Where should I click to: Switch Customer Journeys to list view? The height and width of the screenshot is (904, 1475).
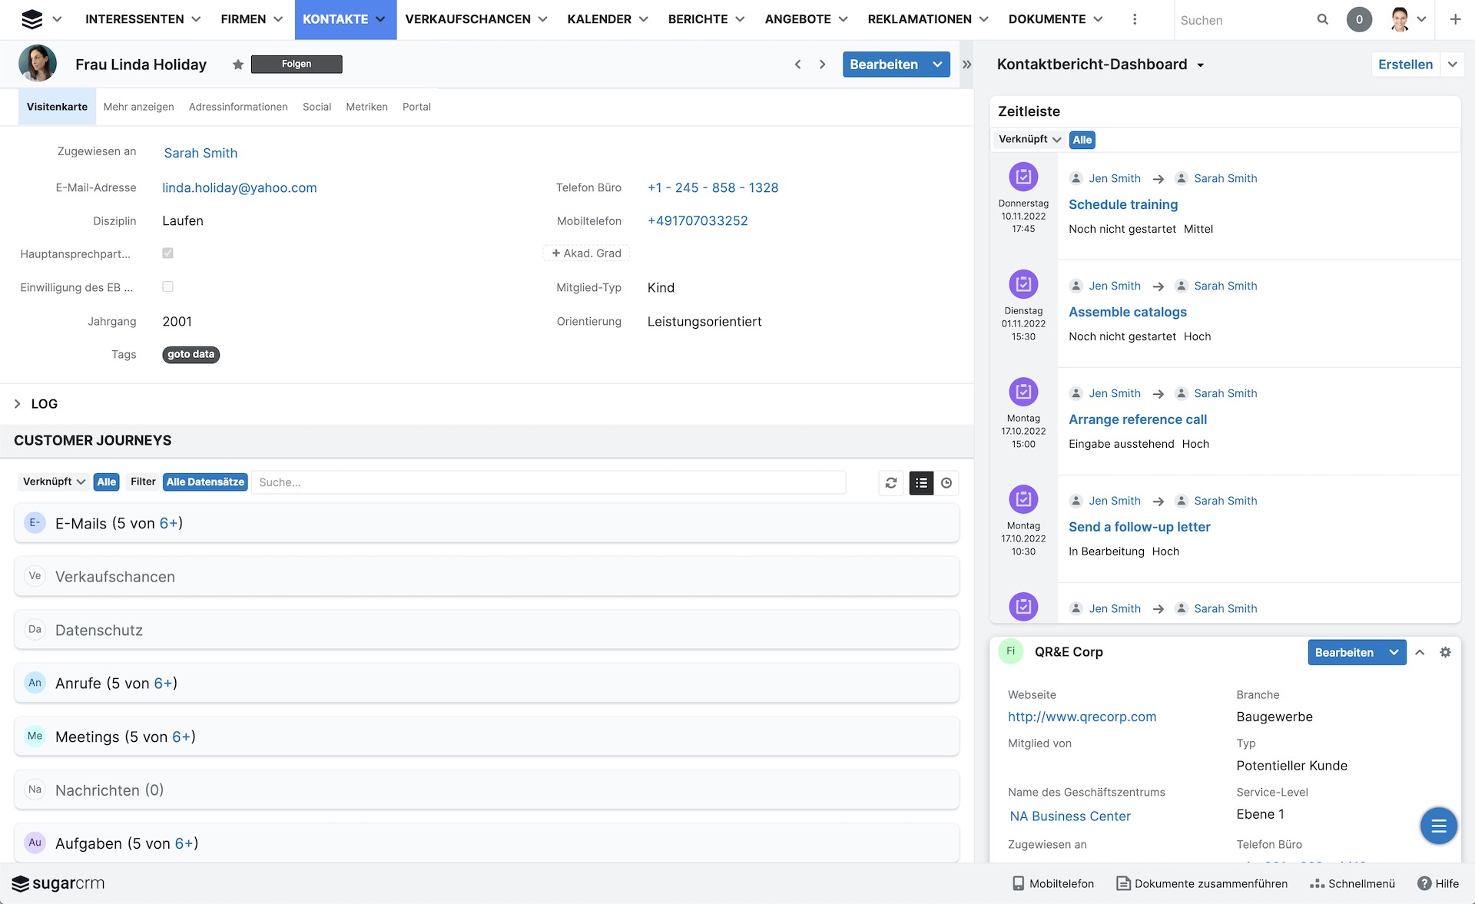pos(921,483)
